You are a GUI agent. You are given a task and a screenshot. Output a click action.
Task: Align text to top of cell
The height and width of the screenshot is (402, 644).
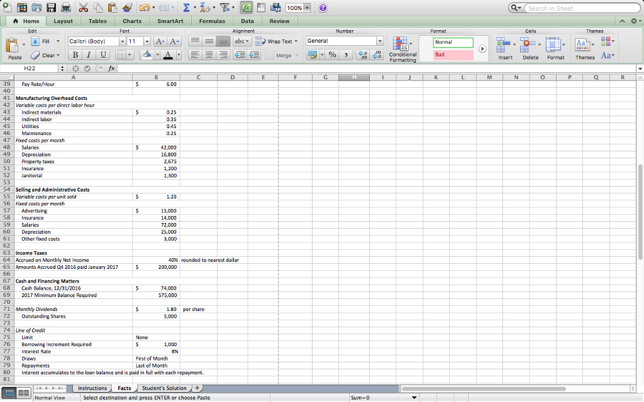(195, 41)
